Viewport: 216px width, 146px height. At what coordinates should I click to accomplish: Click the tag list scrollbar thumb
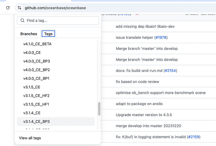click(x=99, y=109)
